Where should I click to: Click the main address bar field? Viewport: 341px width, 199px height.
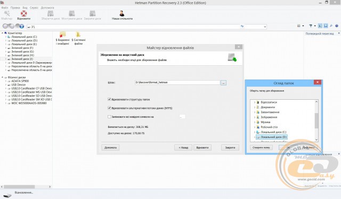pos(133,27)
